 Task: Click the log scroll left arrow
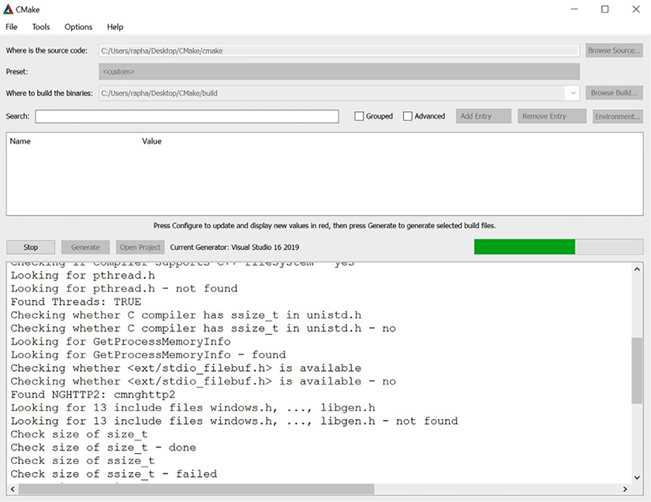pyautogui.click(x=13, y=489)
